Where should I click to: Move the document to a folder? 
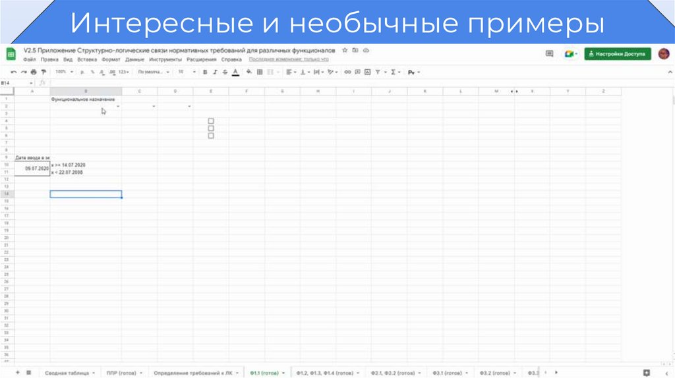[355, 50]
